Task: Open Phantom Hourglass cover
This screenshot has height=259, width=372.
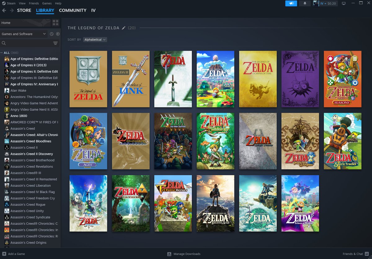Action: click(x=300, y=141)
